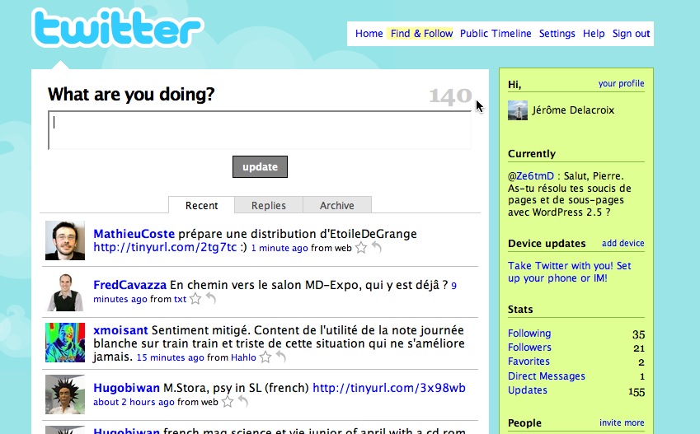The width and height of the screenshot is (700, 434).
Task: Open the 15 minutes ago timestamp
Action: [170, 357]
